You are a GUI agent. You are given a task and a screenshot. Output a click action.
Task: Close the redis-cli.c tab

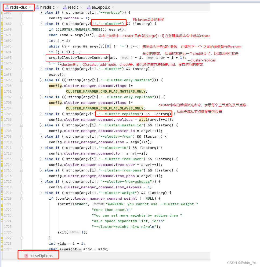(x=30, y=7)
